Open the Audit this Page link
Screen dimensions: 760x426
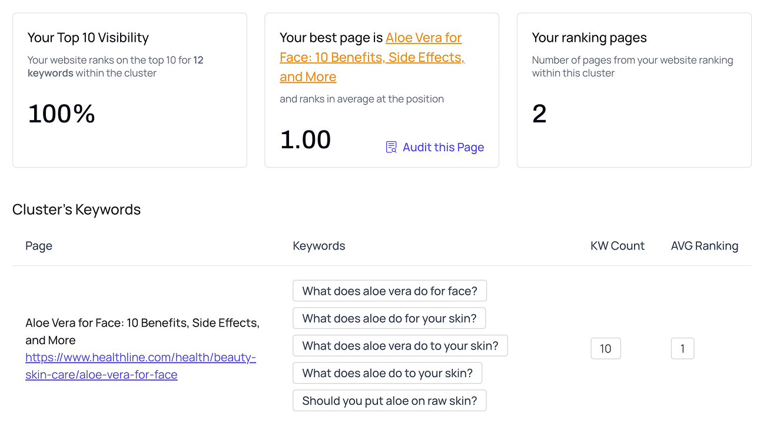(443, 147)
